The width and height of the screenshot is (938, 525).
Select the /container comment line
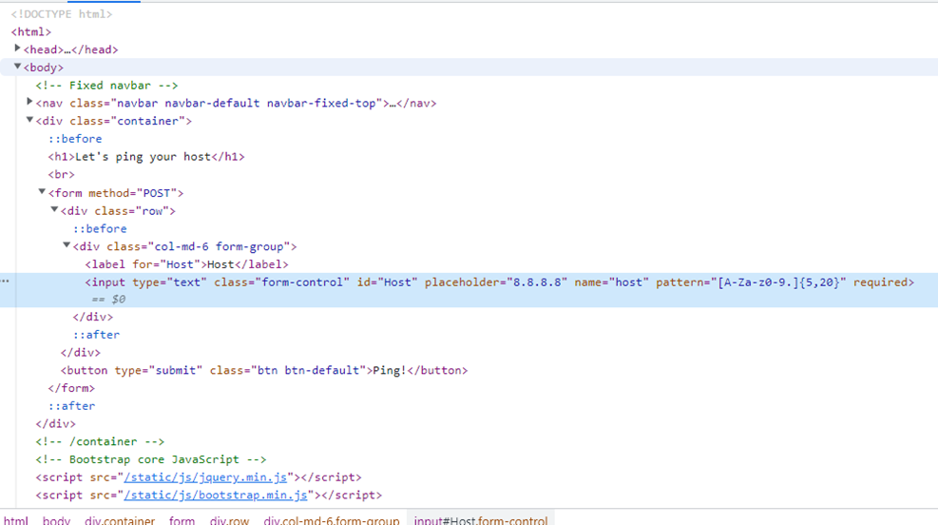coord(100,441)
